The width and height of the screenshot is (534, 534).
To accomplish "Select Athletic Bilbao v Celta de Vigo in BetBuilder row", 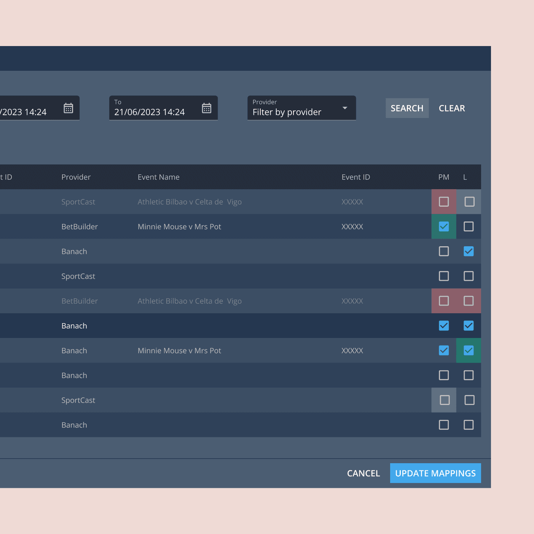I will (190, 301).
